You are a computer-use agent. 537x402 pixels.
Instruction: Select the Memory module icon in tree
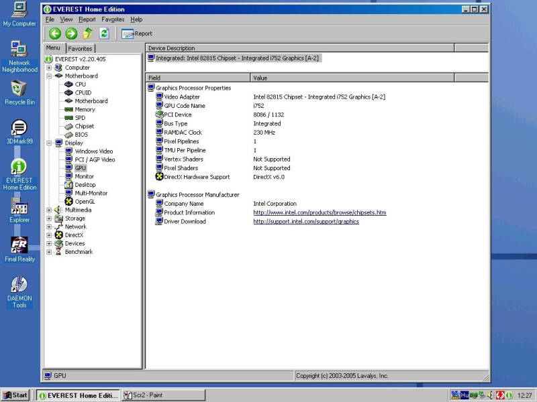68,109
